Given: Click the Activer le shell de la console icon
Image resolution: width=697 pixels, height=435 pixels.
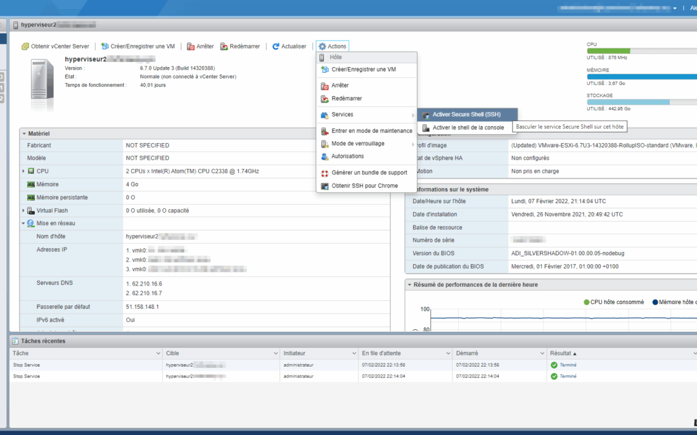Looking at the screenshot, I should click(x=426, y=128).
